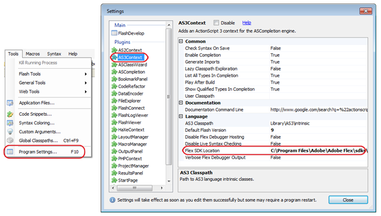Choose Custom Arguments menu entry

(48, 132)
